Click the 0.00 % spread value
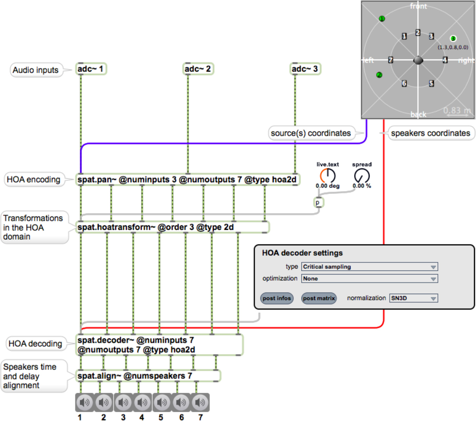 pos(362,186)
